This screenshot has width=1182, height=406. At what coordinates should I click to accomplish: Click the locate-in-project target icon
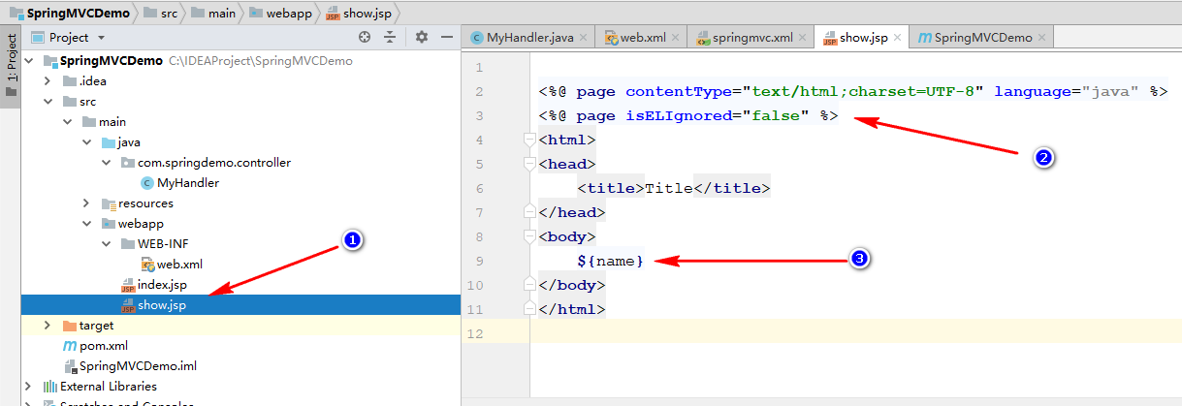(365, 38)
